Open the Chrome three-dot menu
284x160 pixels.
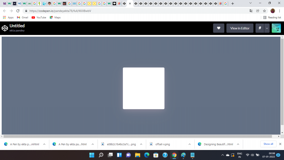[x=280, y=11]
